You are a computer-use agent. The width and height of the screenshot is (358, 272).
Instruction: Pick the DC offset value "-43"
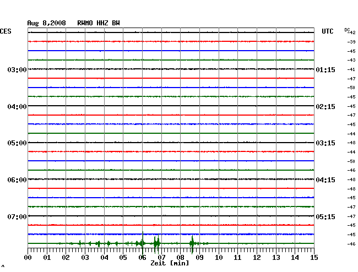[351, 60]
